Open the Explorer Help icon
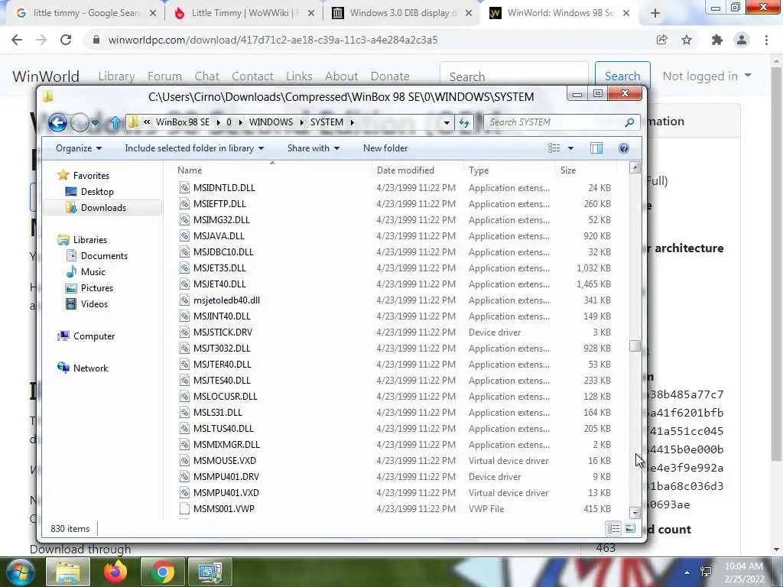The width and height of the screenshot is (783, 587). (624, 148)
